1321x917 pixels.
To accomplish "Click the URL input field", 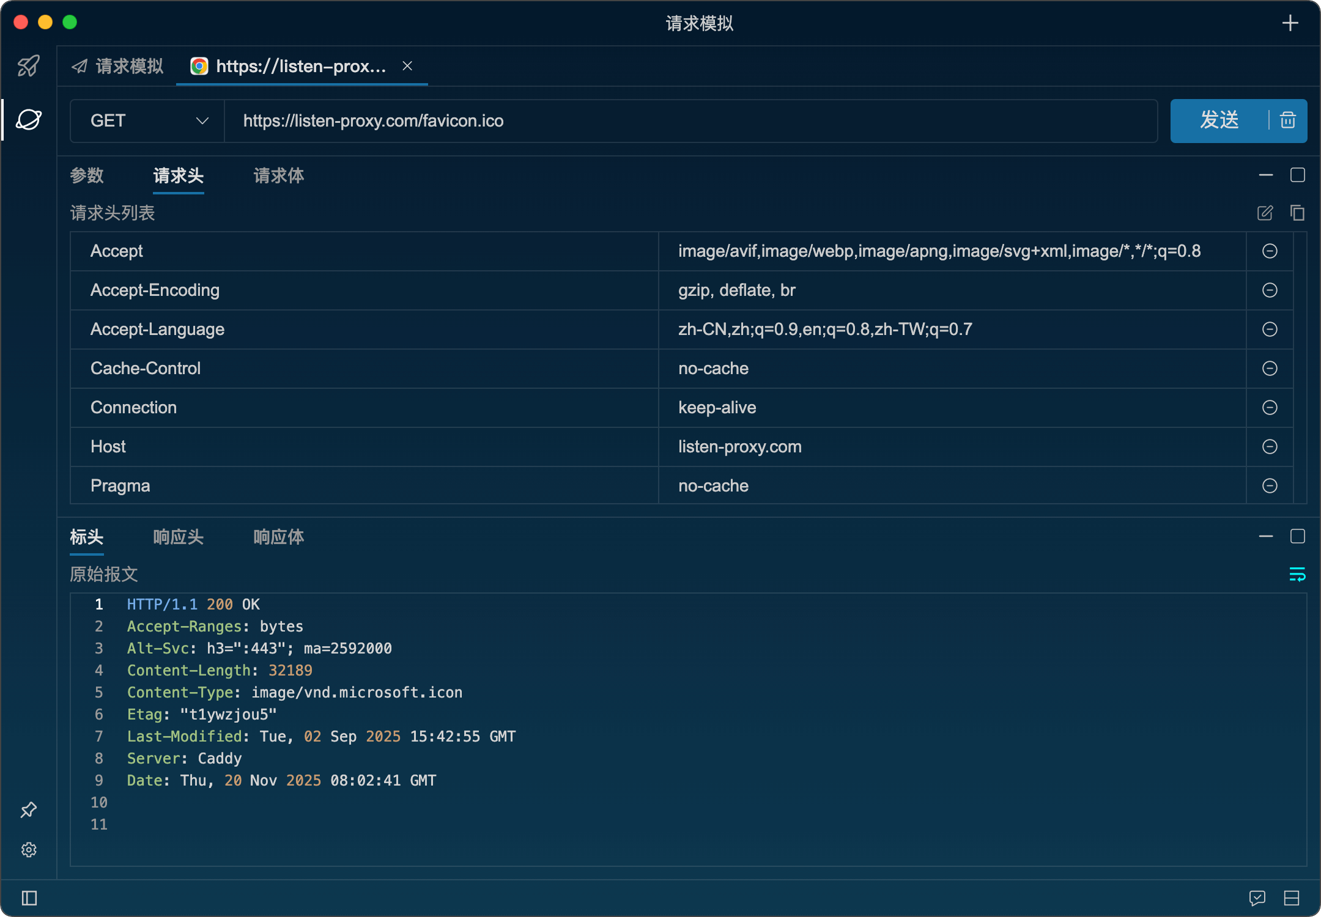I will point(691,121).
